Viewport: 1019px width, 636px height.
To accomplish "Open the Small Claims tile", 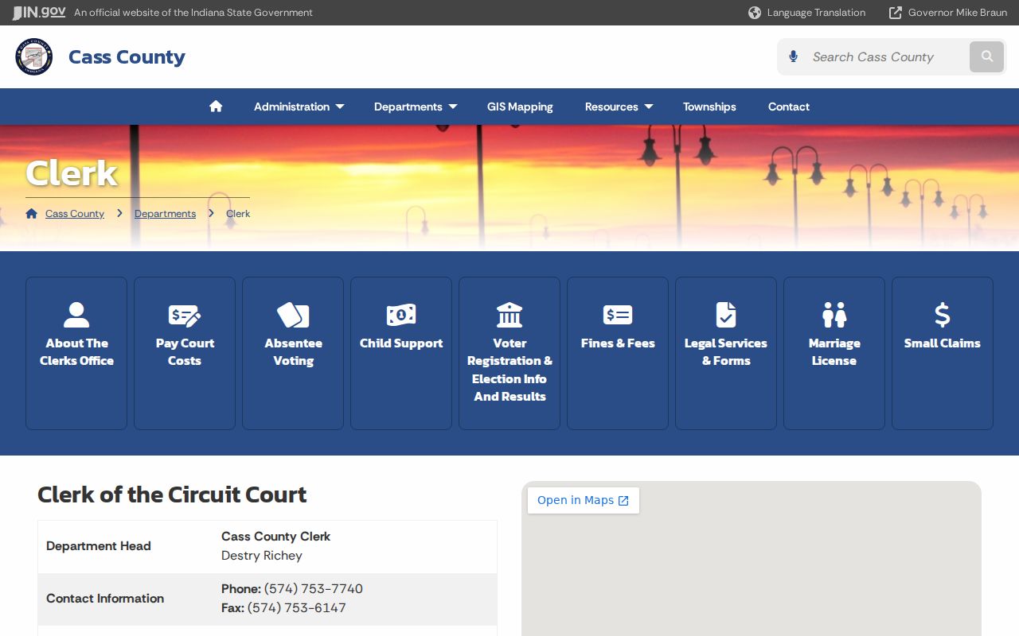I will click(943, 353).
